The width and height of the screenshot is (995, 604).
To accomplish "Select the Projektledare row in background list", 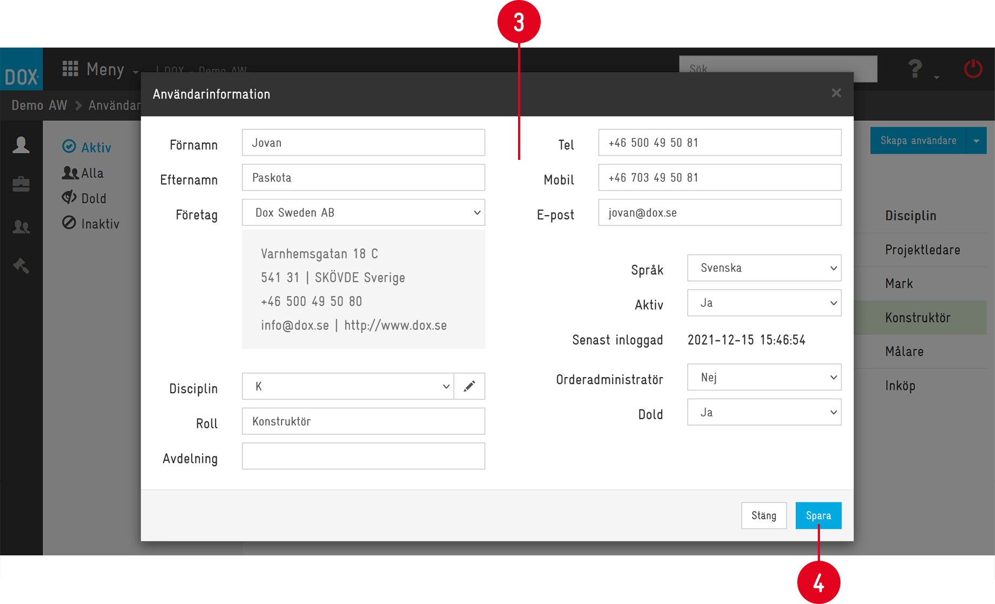I will coord(920,250).
